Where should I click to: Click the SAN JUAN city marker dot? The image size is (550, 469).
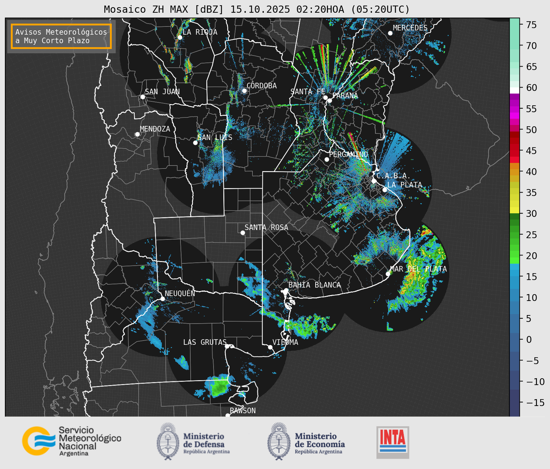(142, 97)
